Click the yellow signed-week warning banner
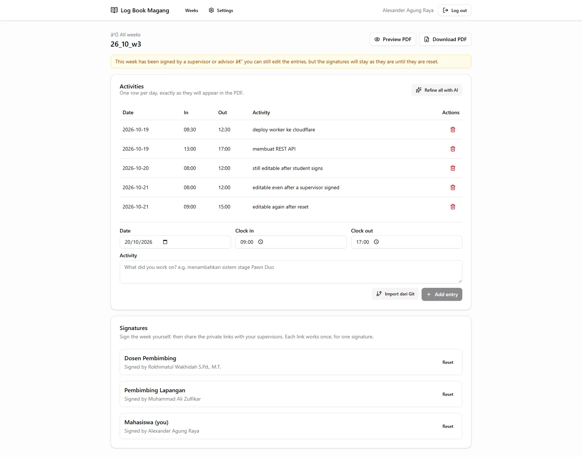 click(291, 61)
